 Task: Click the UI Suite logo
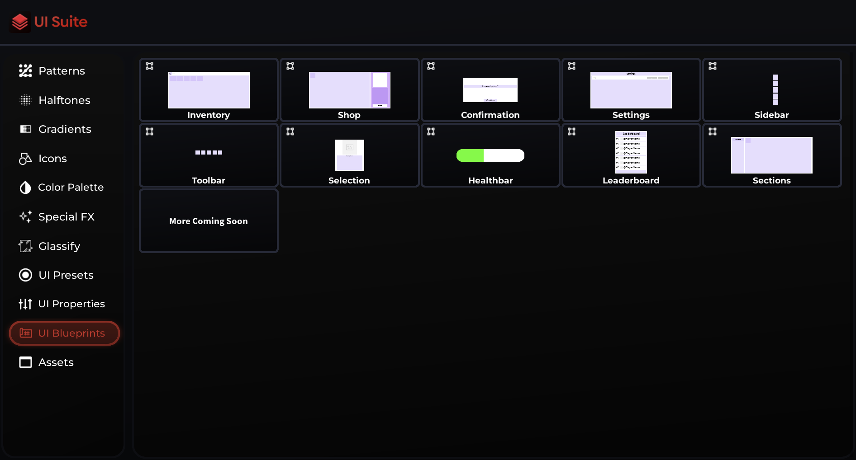[48, 21]
